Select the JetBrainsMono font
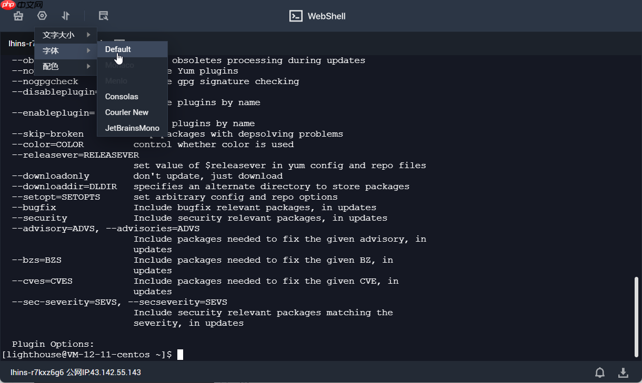Screen dimensions: 642x383 (132, 128)
